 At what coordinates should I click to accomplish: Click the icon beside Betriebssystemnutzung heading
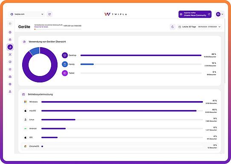click(23, 94)
